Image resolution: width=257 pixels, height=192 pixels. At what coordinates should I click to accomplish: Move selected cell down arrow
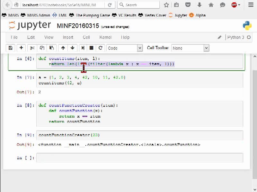[73, 48]
